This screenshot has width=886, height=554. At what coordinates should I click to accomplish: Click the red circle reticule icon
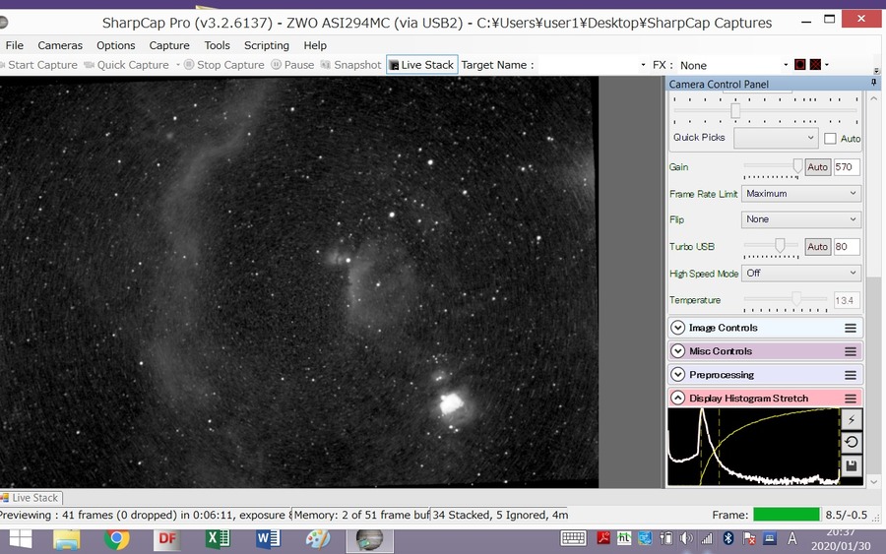point(799,64)
